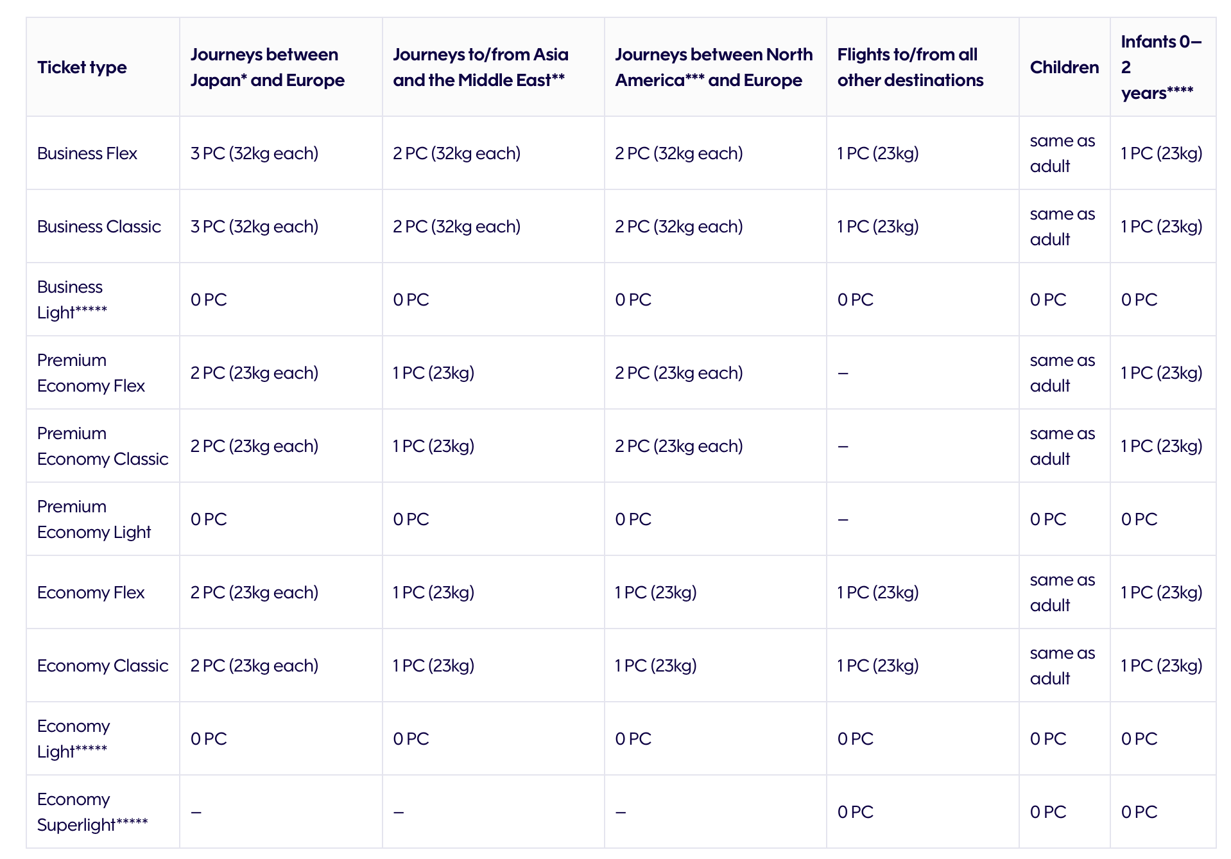Click Business Flex's Japan–Europe "3 PC" allowance cell
1231x859 pixels.
click(254, 153)
